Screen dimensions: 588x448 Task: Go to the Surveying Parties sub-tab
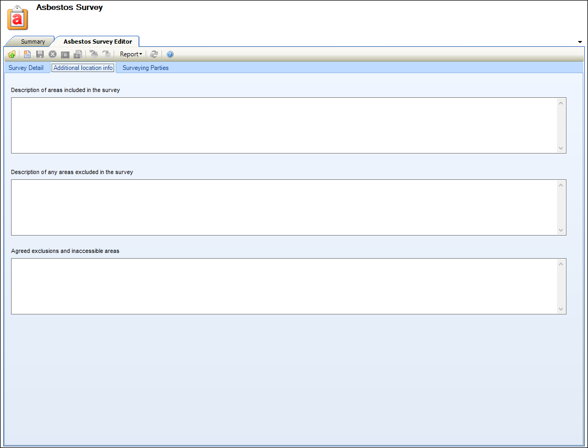pyautogui.click(x=145, y=68)
